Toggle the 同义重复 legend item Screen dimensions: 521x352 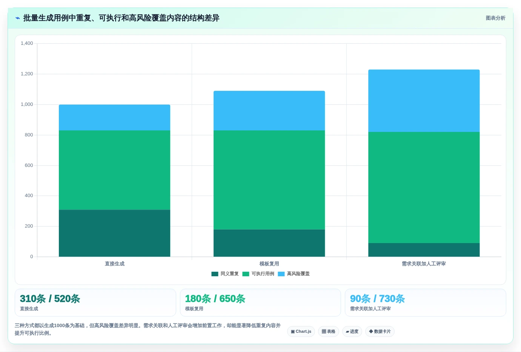click(225, 274)
